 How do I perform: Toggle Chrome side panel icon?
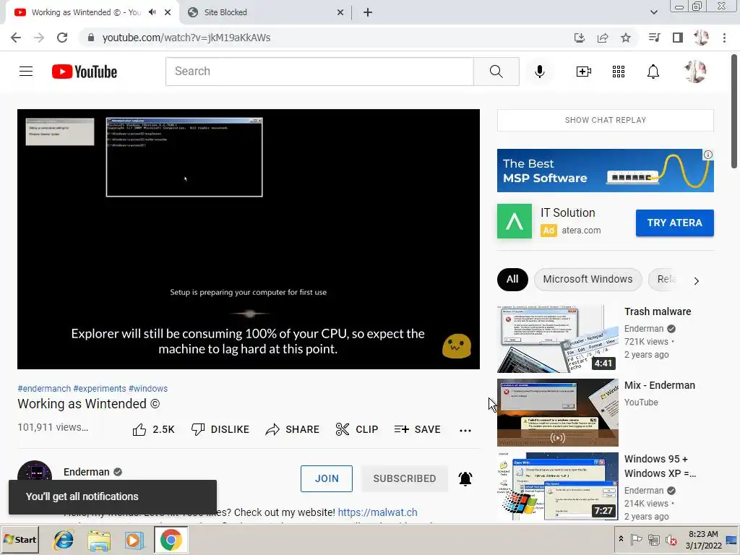coord(678,38)
